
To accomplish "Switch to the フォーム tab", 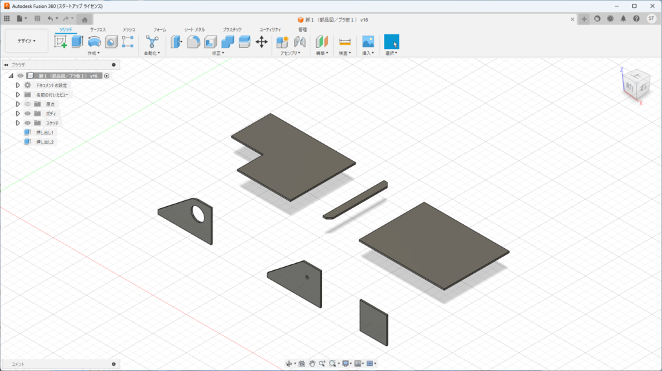I will pos(160,30).
